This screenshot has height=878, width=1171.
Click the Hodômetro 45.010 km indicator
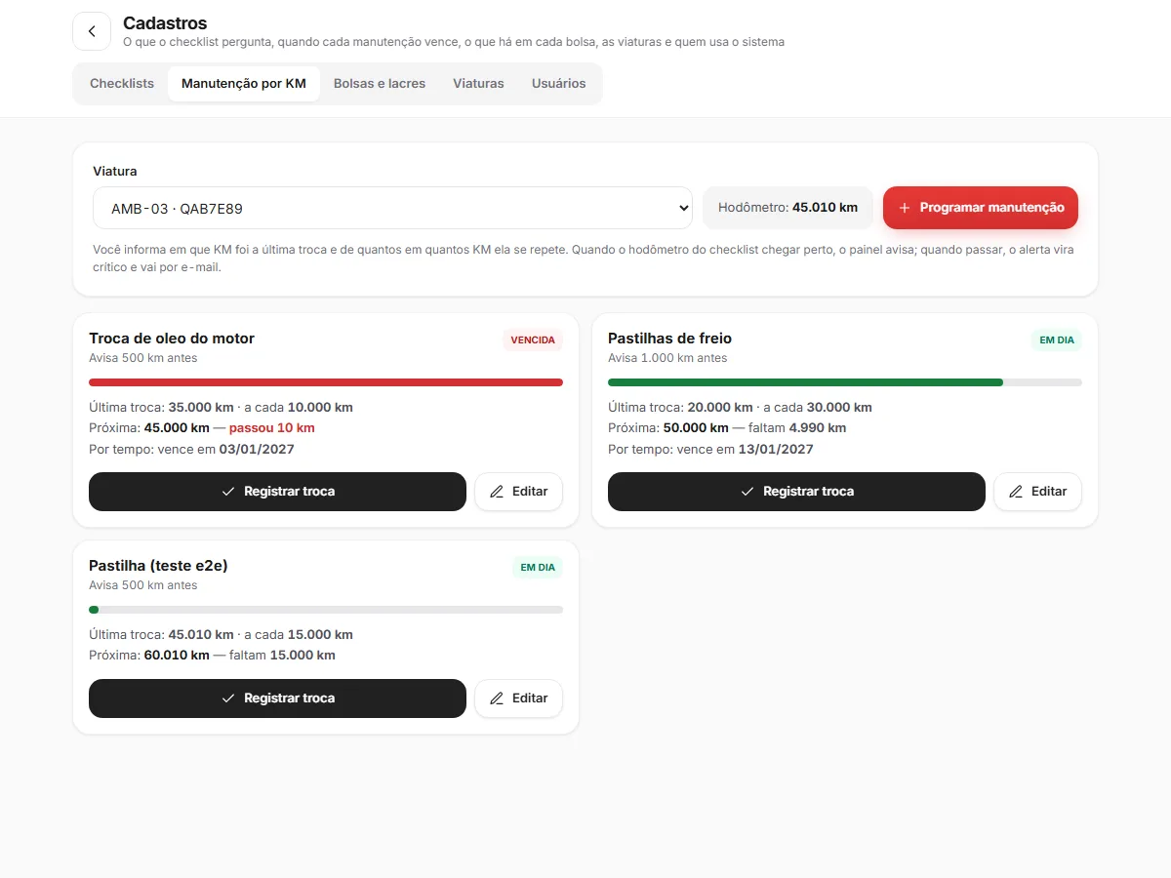click(787, 208)
